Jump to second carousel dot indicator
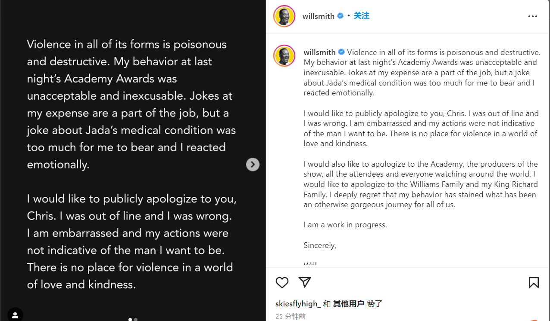The image size is (550, 321). [x=136, y=319]
